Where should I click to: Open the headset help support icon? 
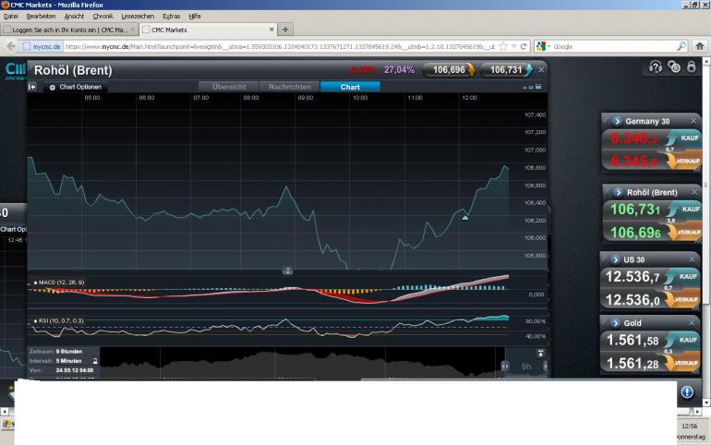[656, 67]
